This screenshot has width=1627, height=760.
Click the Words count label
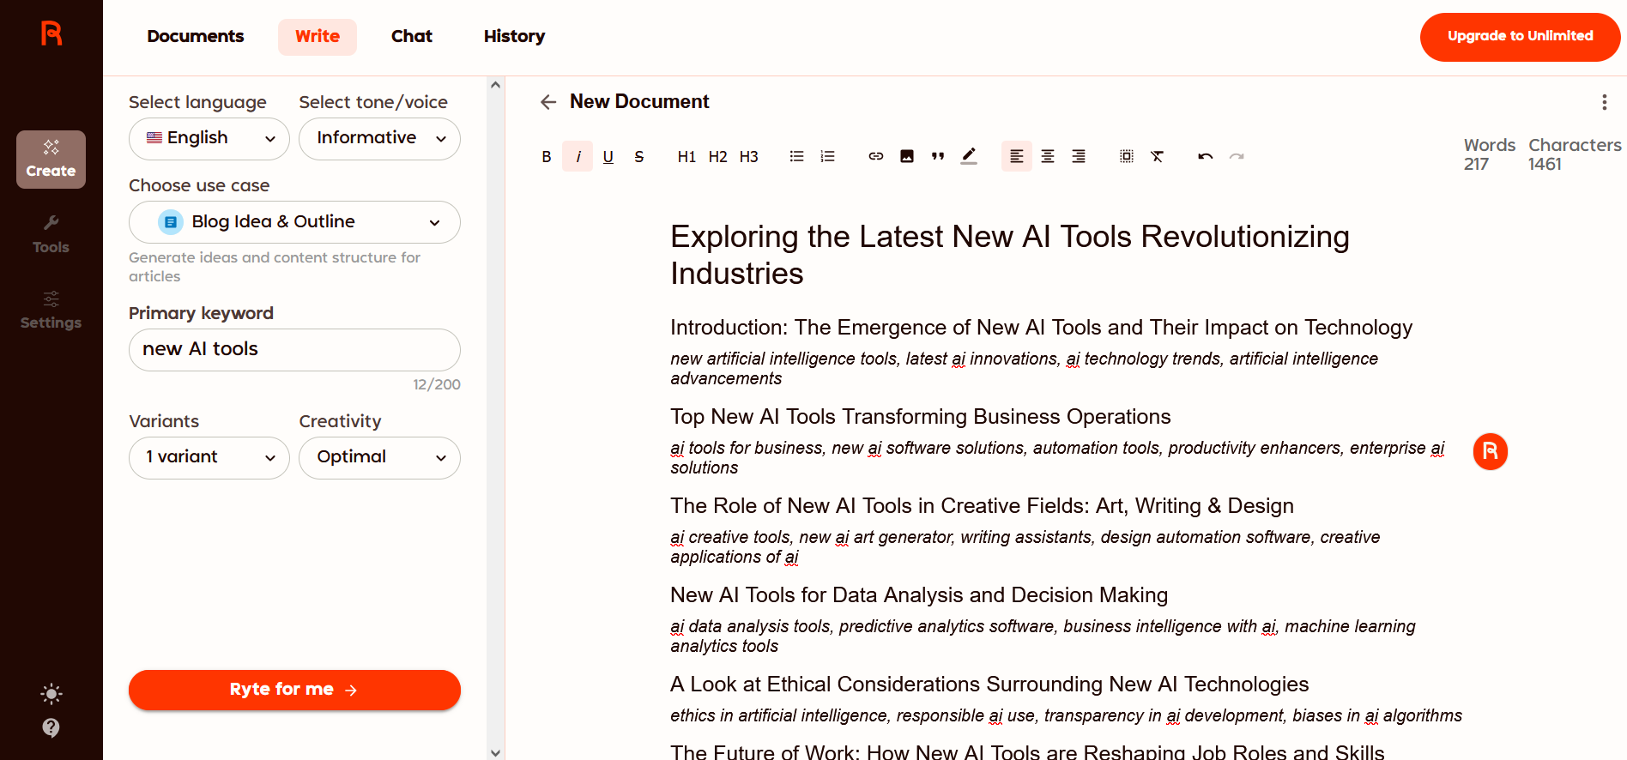(1489, 145)
